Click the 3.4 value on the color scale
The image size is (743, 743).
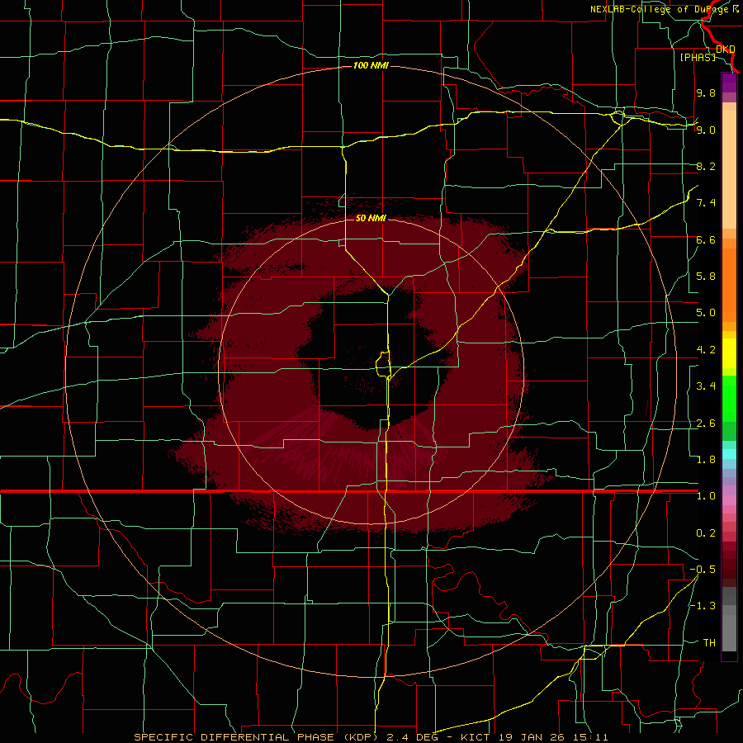[x=706, y=386]
